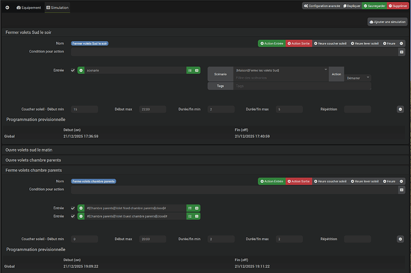
Task: Toggle Volet Ouest chambre parents entry checkbox
Action: pos(73,216)
